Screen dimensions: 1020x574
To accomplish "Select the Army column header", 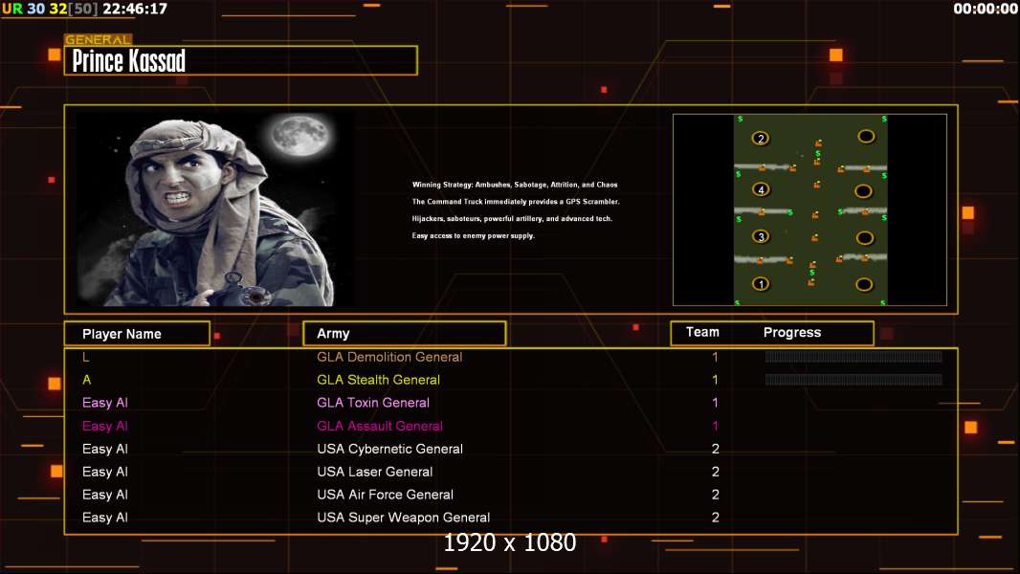I will click(405, 334).
